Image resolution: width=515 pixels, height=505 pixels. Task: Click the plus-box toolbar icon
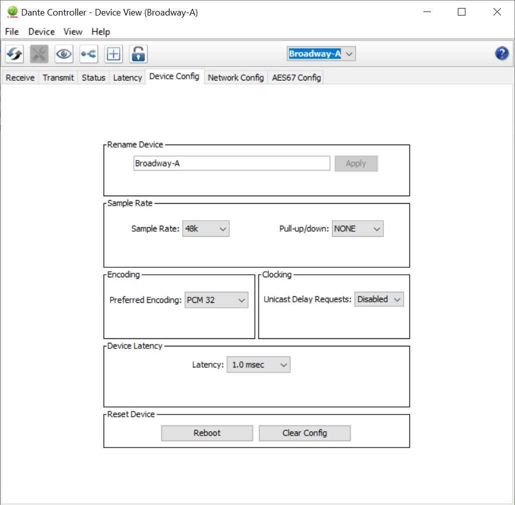click(x=113, y=54)
